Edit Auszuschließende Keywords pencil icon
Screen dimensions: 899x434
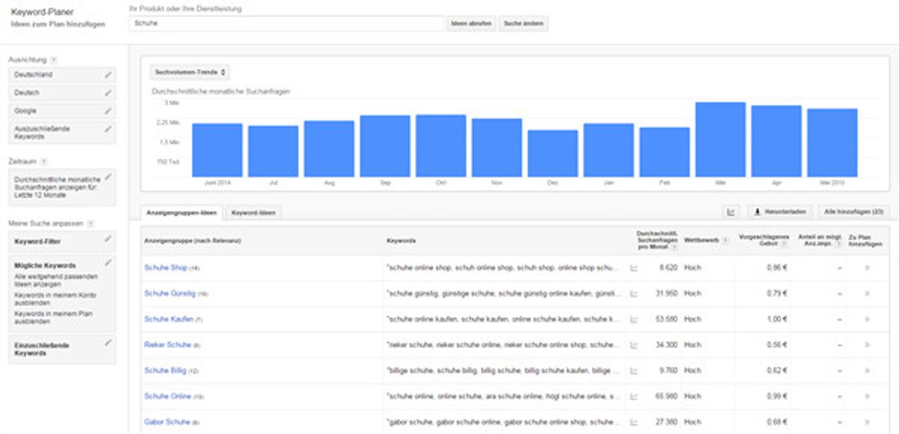click(109, 129)
